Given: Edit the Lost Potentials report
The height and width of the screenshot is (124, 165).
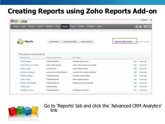Looking at the screenshot, I should pyautogui.click(x=135, y=61).
